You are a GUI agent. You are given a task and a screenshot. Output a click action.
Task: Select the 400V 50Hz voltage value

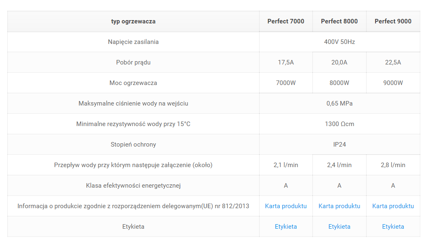tap(339, 42)
